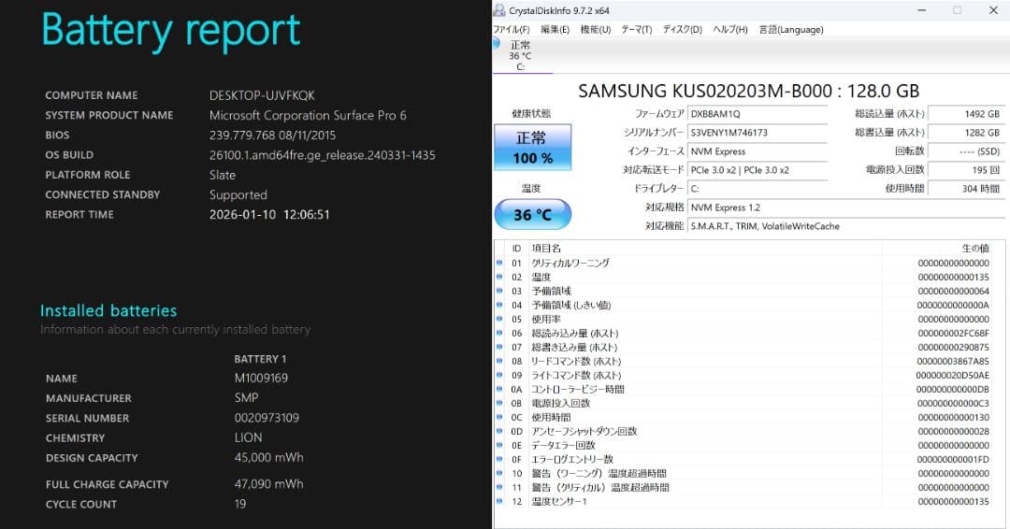This screenshot has height=529, width=1010.
Task: Click the 正常 100 % health status button
Action: coord(532,148)
